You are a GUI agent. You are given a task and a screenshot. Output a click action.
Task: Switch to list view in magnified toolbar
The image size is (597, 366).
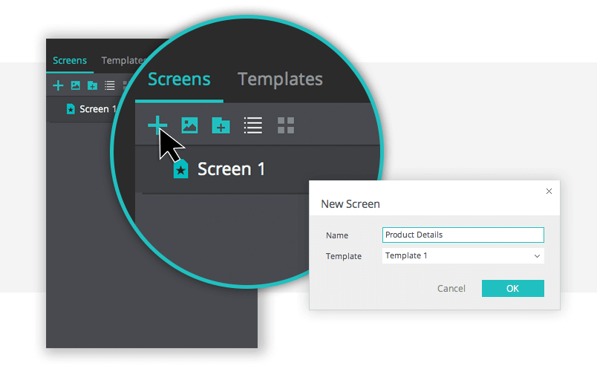tap(253, 125)
